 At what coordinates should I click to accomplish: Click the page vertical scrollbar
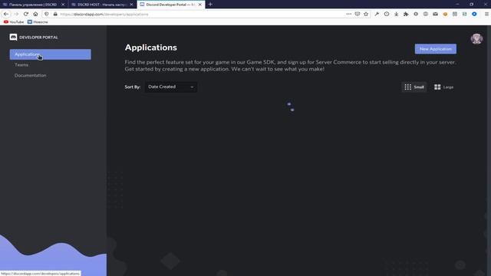pos(489,150)
